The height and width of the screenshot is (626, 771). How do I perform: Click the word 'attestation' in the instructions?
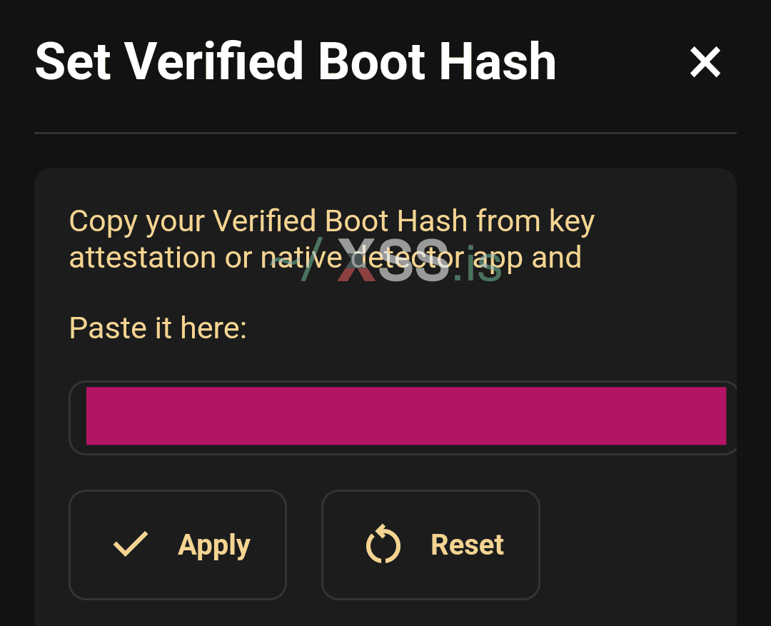click(x=143, y=258)
